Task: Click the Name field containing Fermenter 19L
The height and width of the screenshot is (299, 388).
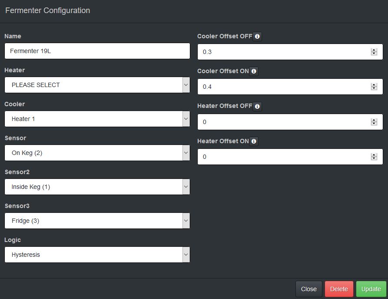Action: 97,51
